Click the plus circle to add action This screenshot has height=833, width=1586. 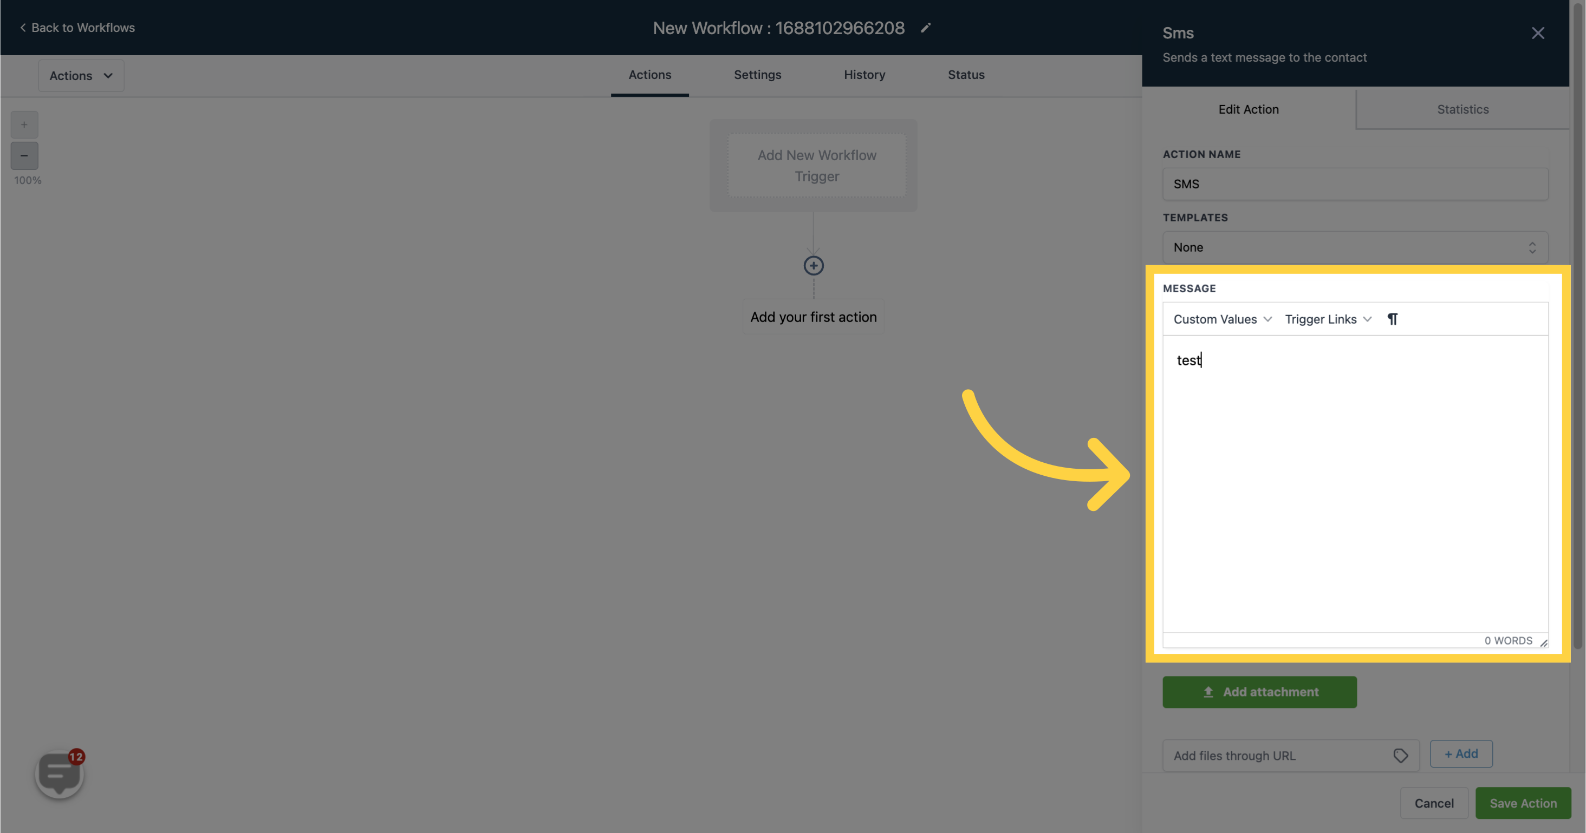(x=814, y=266)
